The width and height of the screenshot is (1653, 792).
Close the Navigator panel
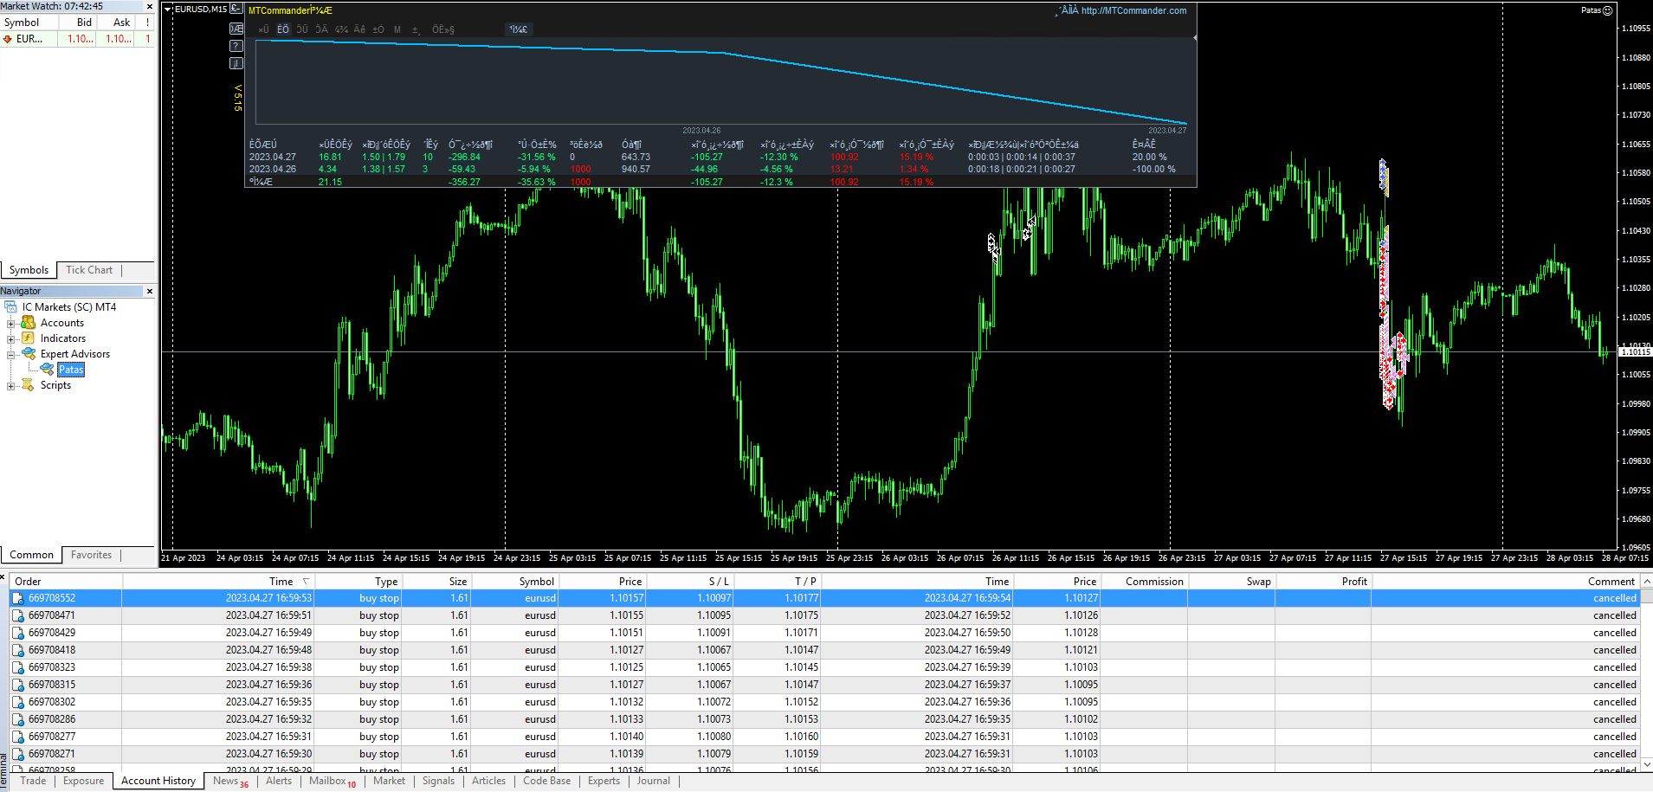tap(150, 292)
